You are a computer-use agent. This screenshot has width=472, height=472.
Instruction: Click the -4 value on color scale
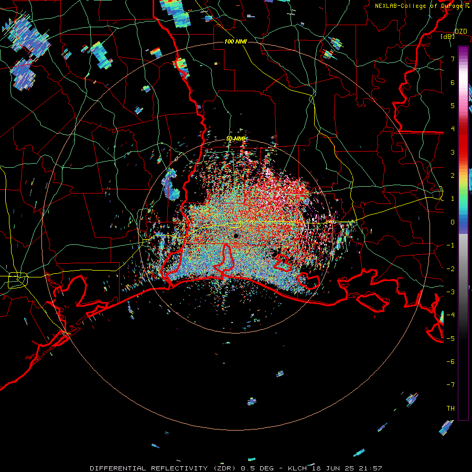pyautogui.click(x=450, y=315)
